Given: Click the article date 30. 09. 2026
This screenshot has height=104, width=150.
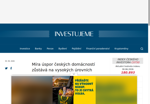Looking at the screenshot, I should (10, 61).
